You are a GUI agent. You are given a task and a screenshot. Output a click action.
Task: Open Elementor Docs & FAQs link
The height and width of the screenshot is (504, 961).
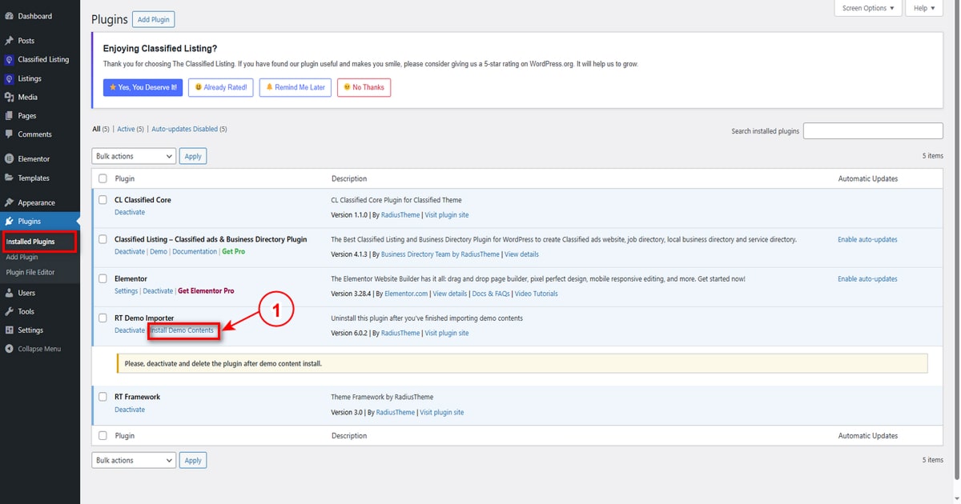tap(490, 294)
